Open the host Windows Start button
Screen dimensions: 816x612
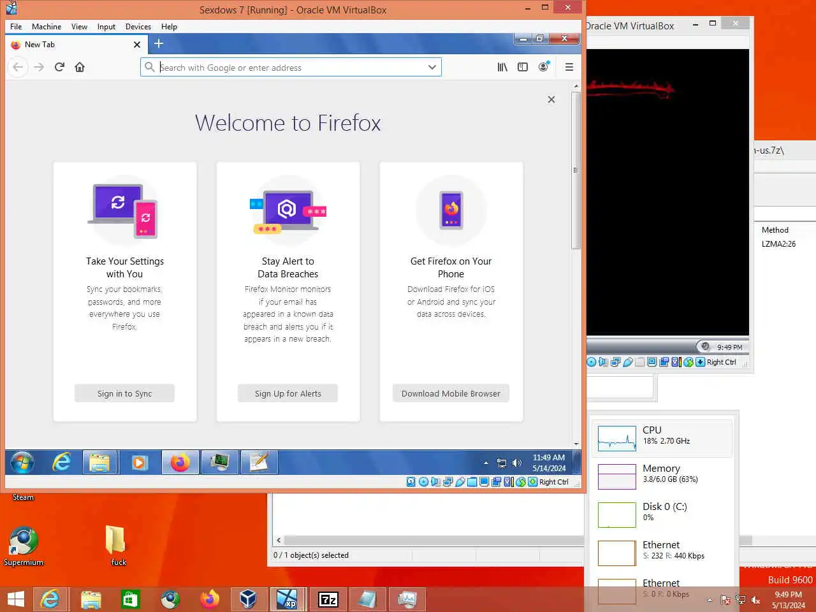pos(16,599)
